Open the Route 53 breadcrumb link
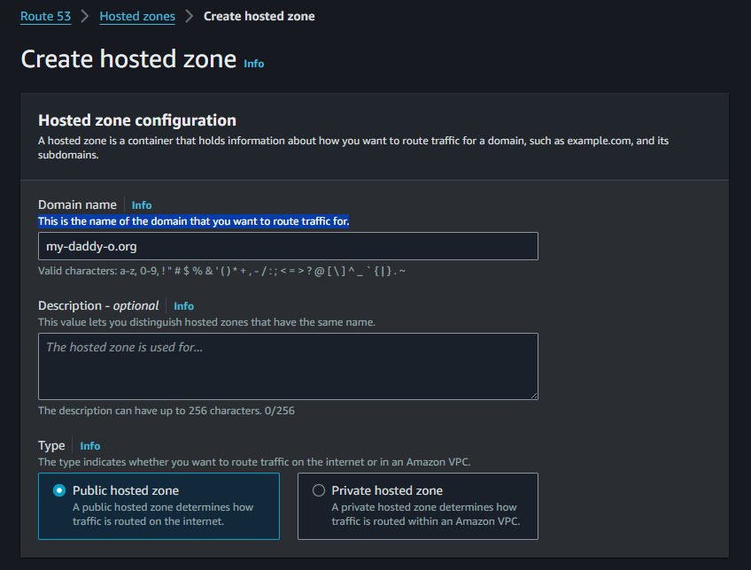This screenshot has width=751, height=570. coord(45,16)
